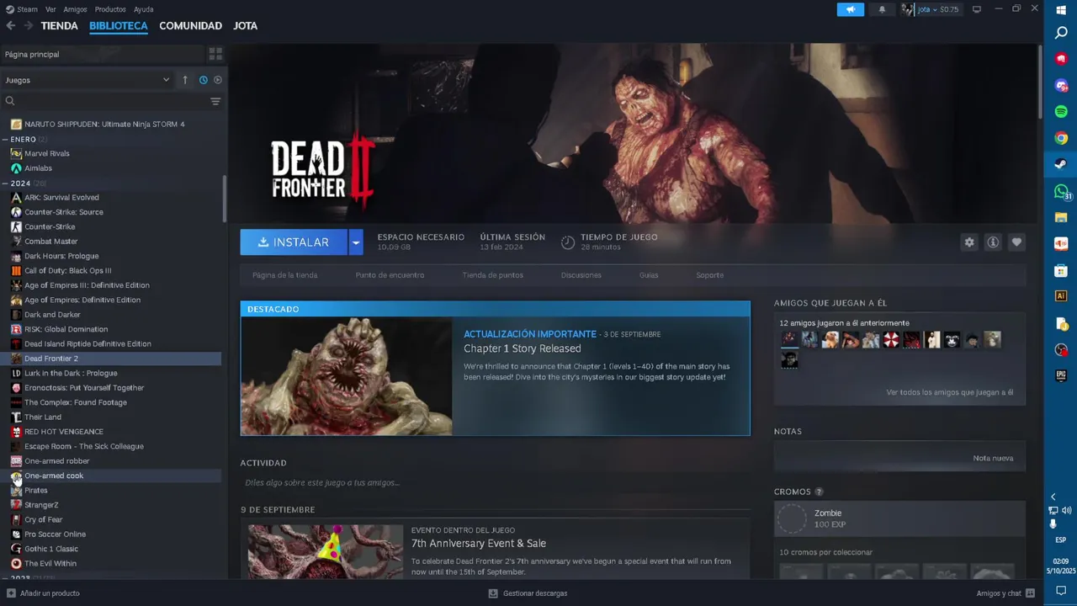Image resolution: width=1077 pixels, height=606 pixels.
Task: Toggle the ready-to-play filter icon
Action: [218, 80]
